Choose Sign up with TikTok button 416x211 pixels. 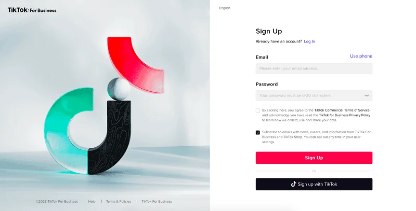pos(314,184)
